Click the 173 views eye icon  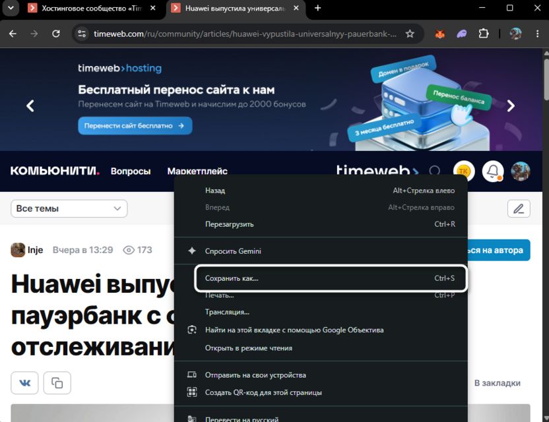(129, 250)
